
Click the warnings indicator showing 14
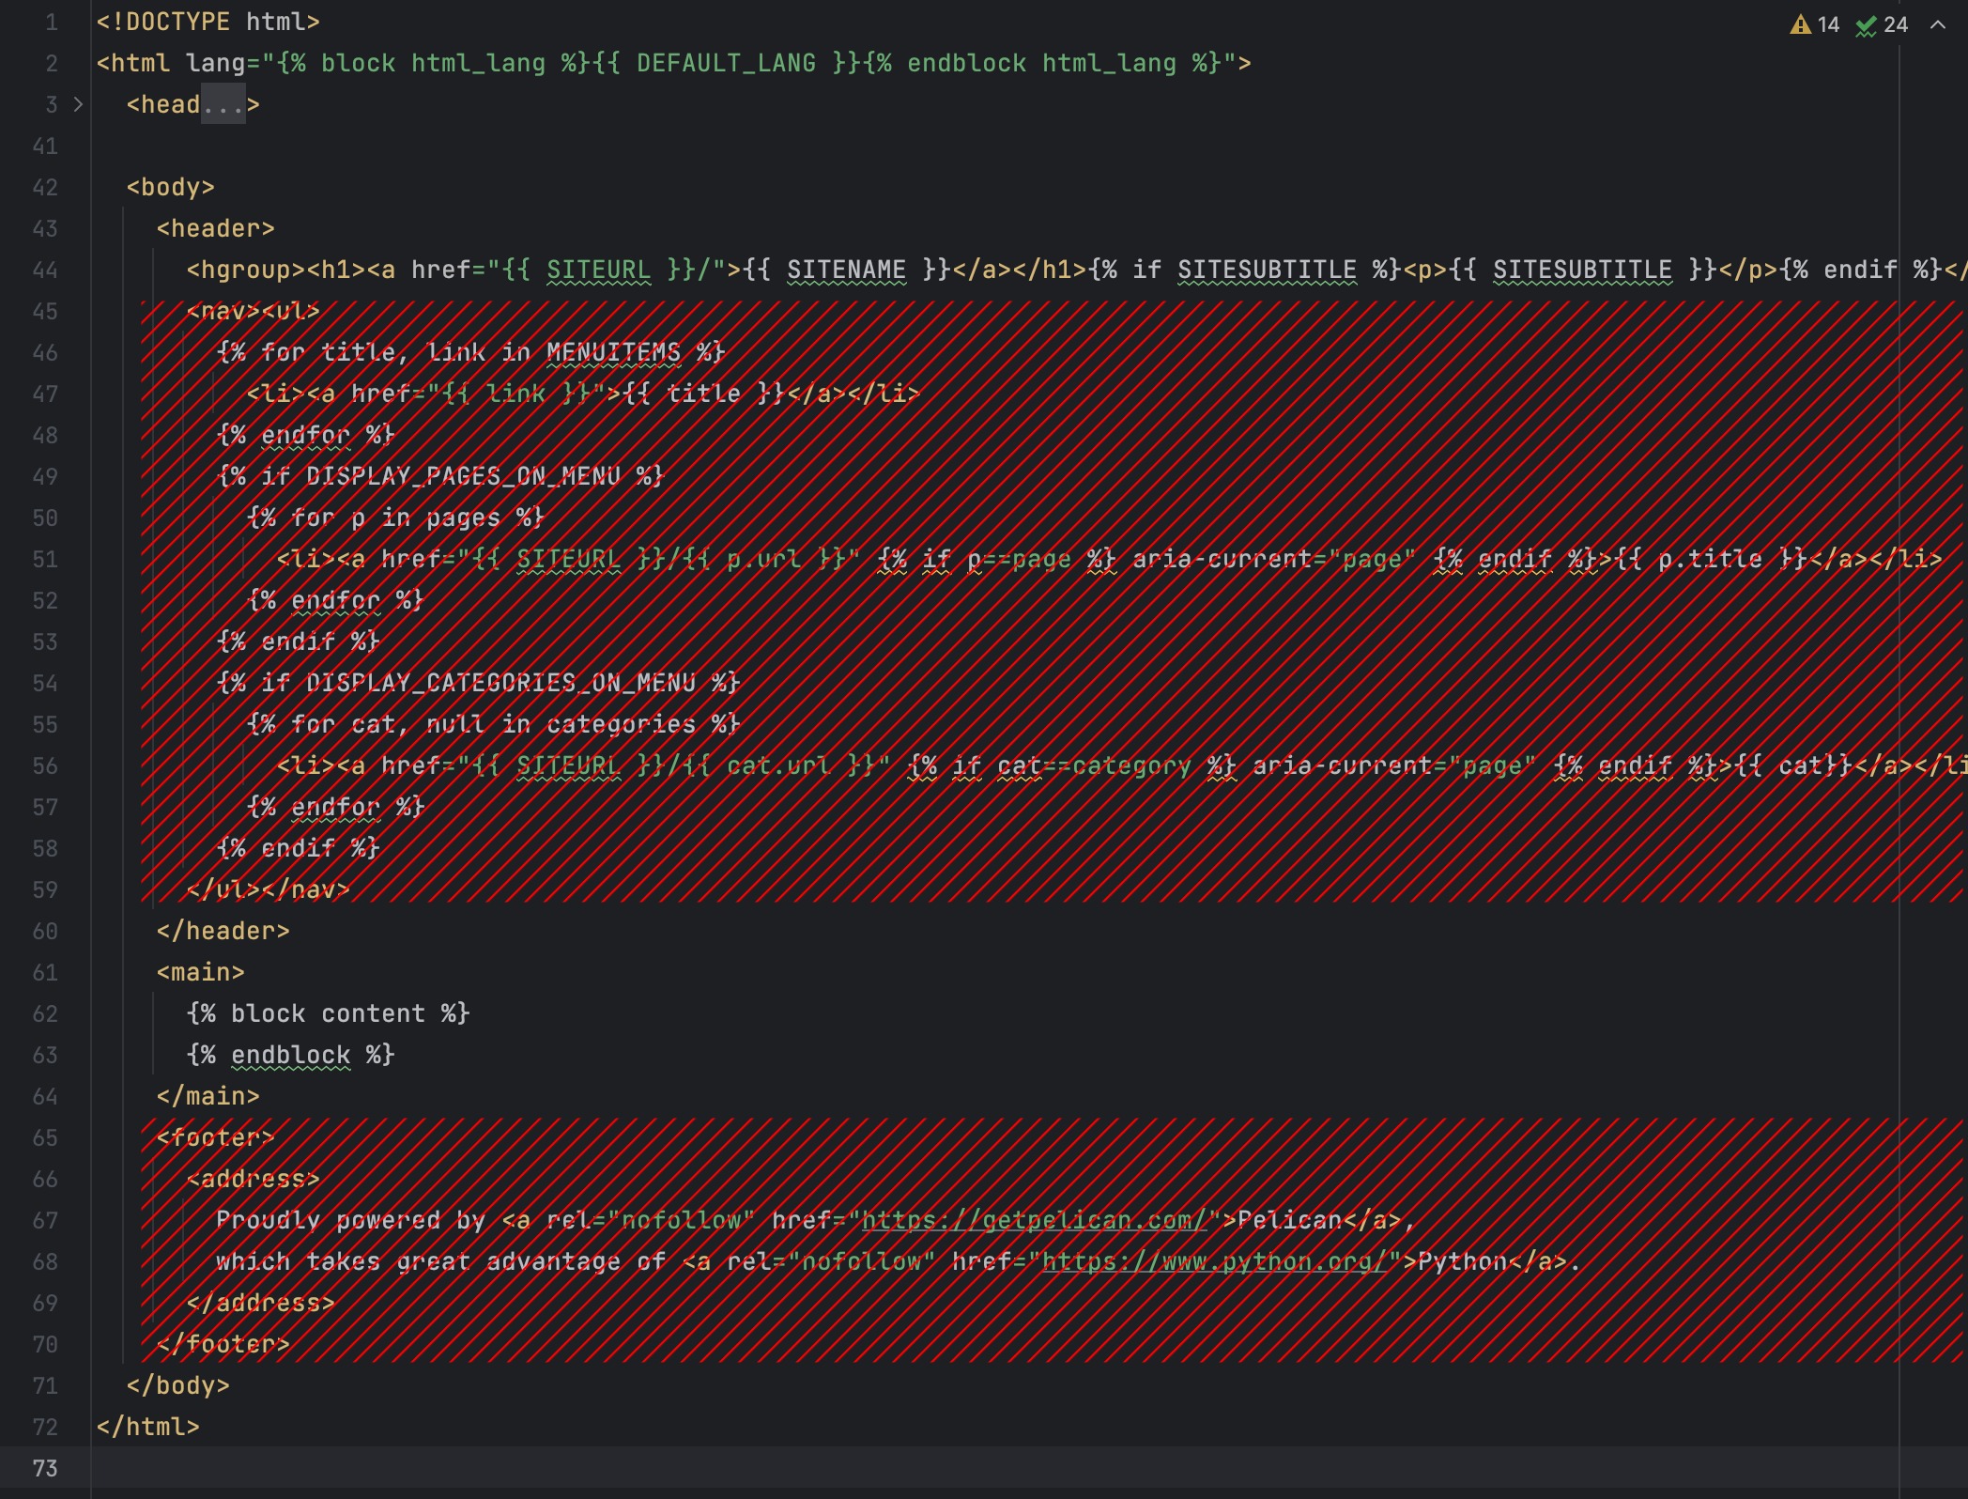point(1814,24)
